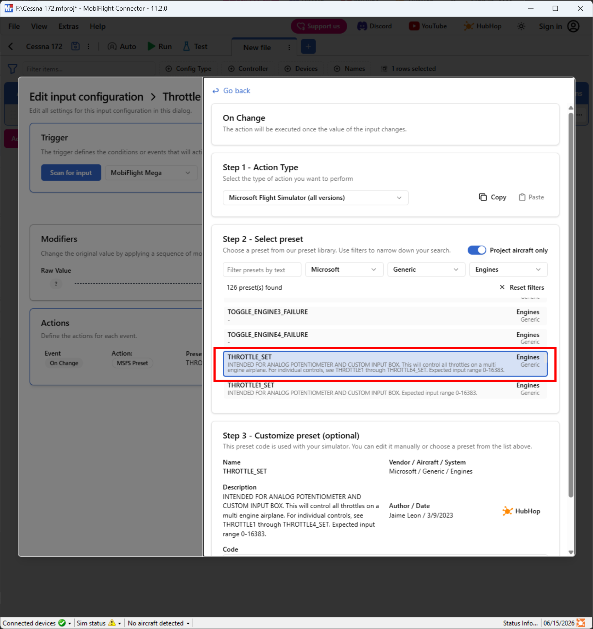Viewport: 593px width, 629px height.
Task: Click the Status Info button
Action: tap(520, 623)
